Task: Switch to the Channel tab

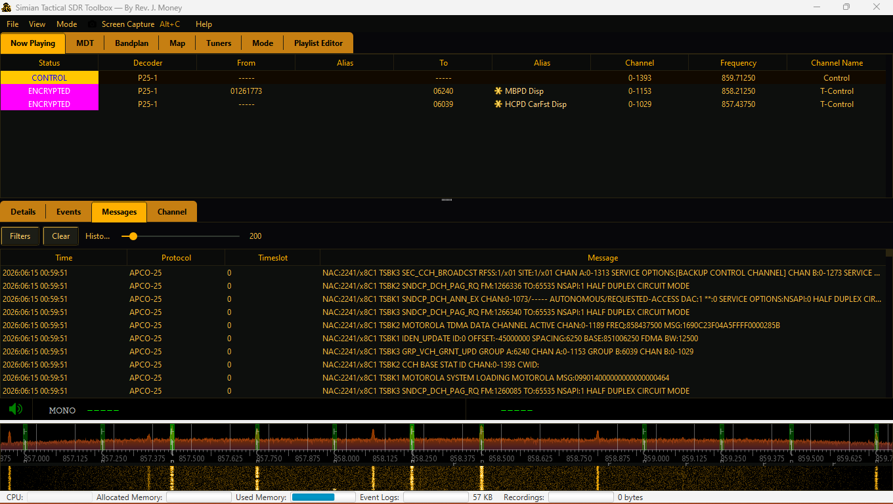Action: [x=172, y=212]
